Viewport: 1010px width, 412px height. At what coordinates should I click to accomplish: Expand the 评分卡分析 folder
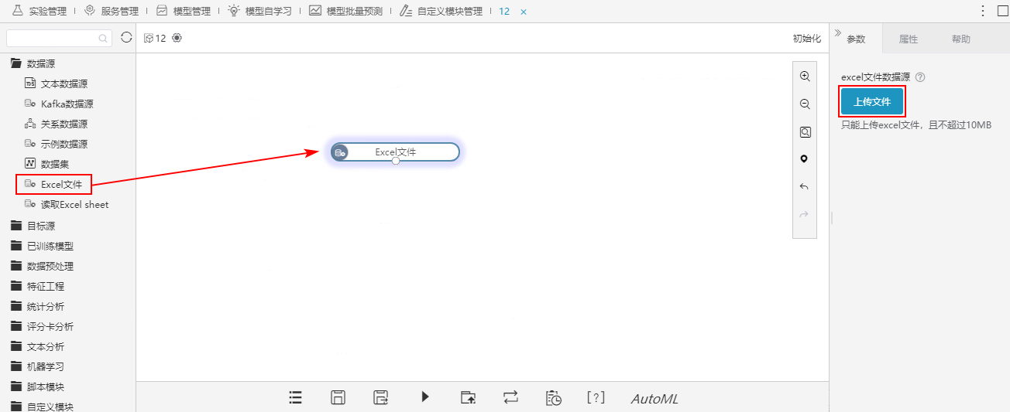(43, 326)
